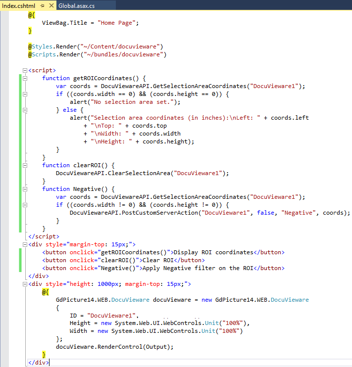This screenshot has width=352, height=367.
Task: Collapse the if coords.width != 0 block
Action: [x=25, y=205]
